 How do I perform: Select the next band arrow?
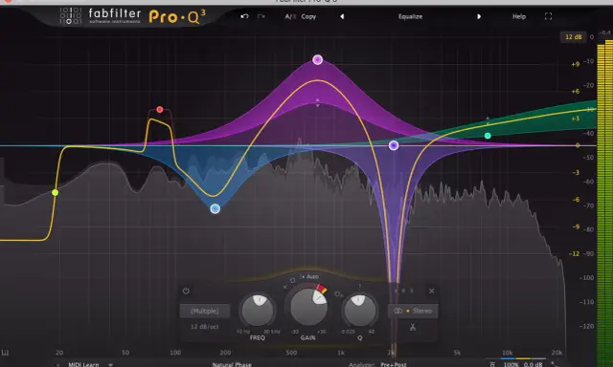[x=411, y=291]
